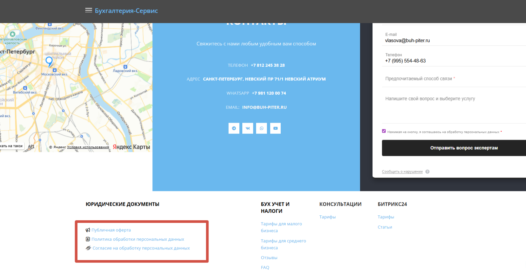The width and height of the screenshot is (526, 280).
Task: Open the Предпочитаемый способ связи dropdown
Action: (453, 79)
